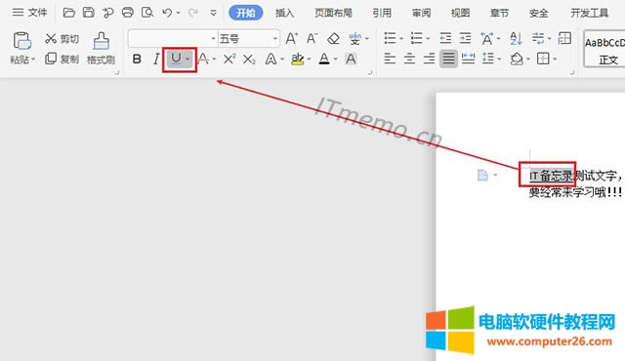
Task: Toggle italic formatting
Action: tap(156, 60)
